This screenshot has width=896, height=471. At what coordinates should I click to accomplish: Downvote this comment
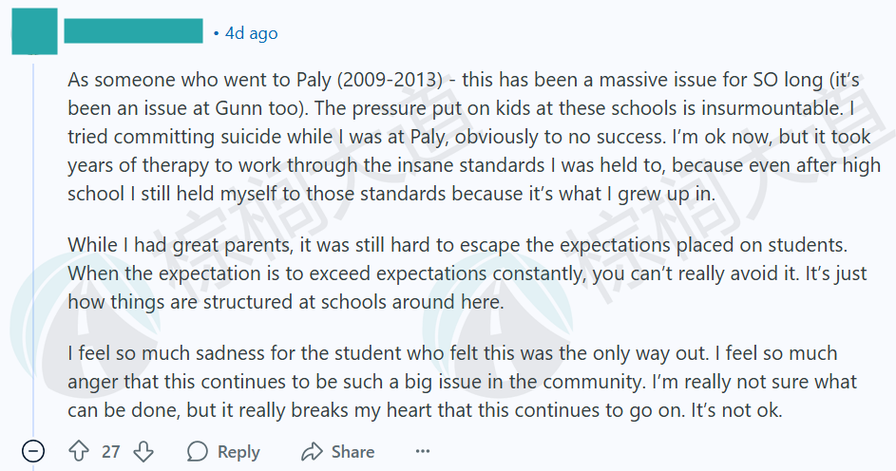pyautogui.click(x=143, y=451)
